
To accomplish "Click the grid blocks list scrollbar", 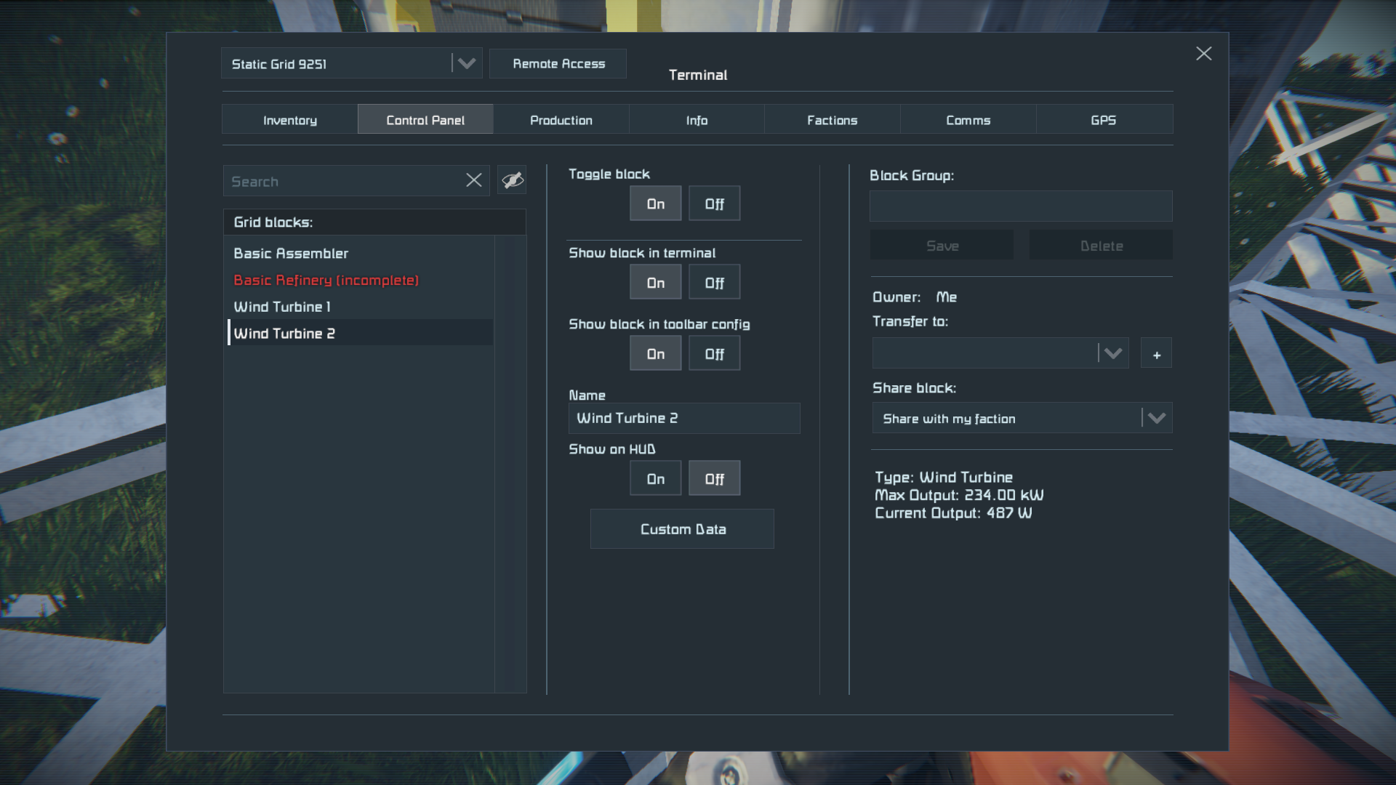I will coord(510,464).
